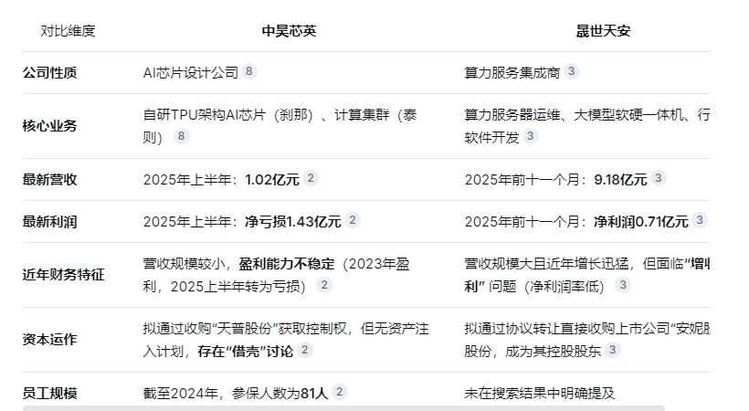The height and width of the screenshot is (411, 749).
Task: Open citation 2 after 参保人数为81人
Action: [340, 393]
